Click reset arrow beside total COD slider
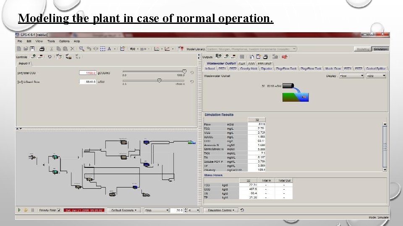Viewport: 403px width, 226px height. click(x=192, y=73)
